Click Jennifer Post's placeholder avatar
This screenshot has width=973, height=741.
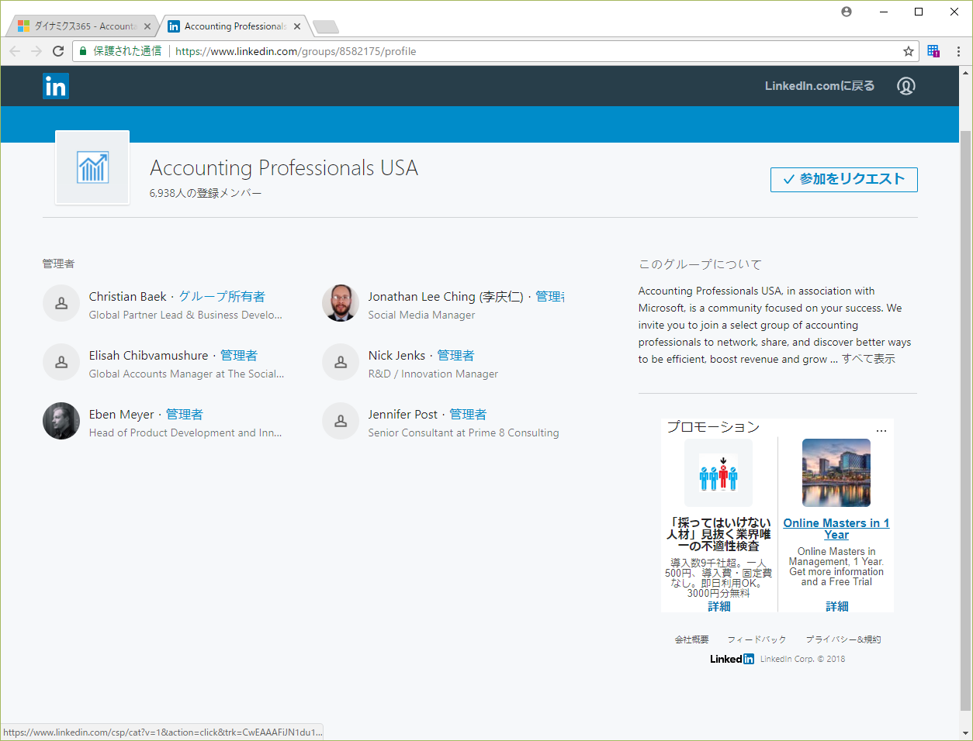click(341, 422)
